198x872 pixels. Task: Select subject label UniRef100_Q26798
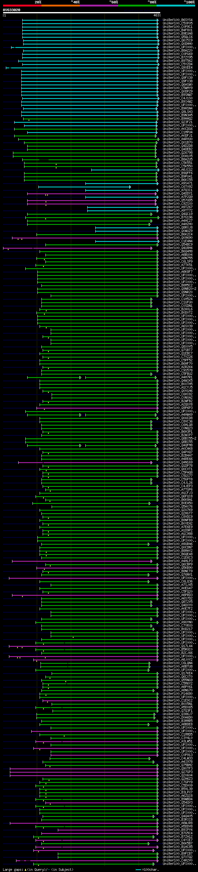177,153
